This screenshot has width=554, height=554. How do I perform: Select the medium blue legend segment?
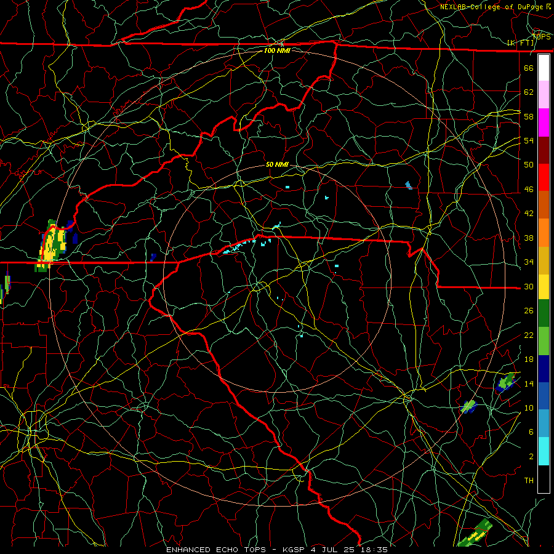tap(544, 396)
